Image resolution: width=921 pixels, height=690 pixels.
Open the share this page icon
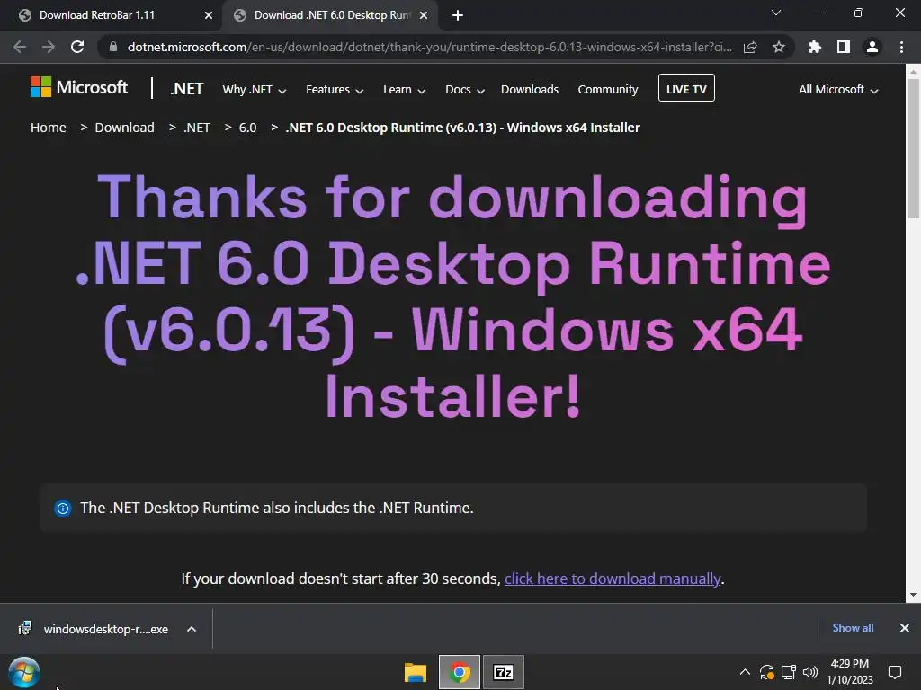(750, 47)
